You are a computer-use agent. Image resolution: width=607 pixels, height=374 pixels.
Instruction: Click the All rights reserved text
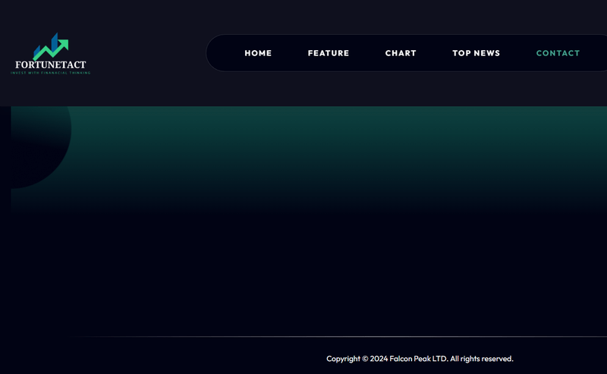point(482,359)
